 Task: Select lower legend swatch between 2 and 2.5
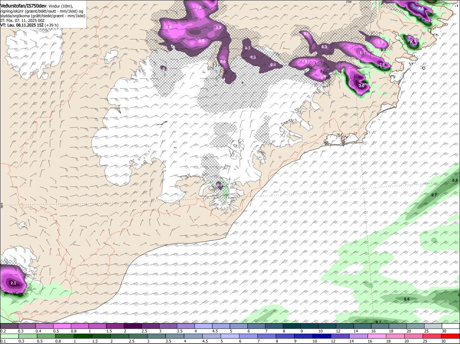(119, 336)
